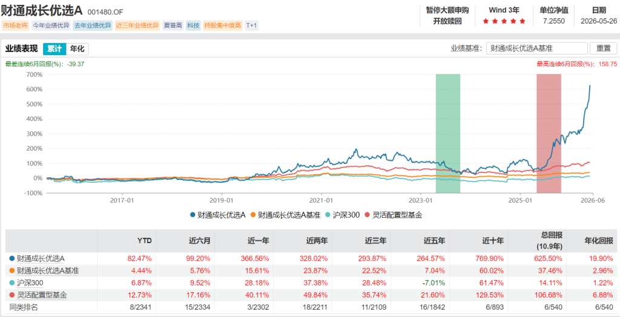Click the ranking cell 8/2341
The width and height of the screenshot is (620, 317).
(141, 307)
